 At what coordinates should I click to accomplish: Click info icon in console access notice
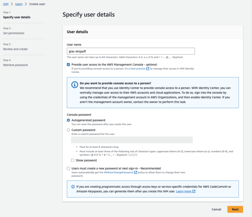(x=74, y=85)
